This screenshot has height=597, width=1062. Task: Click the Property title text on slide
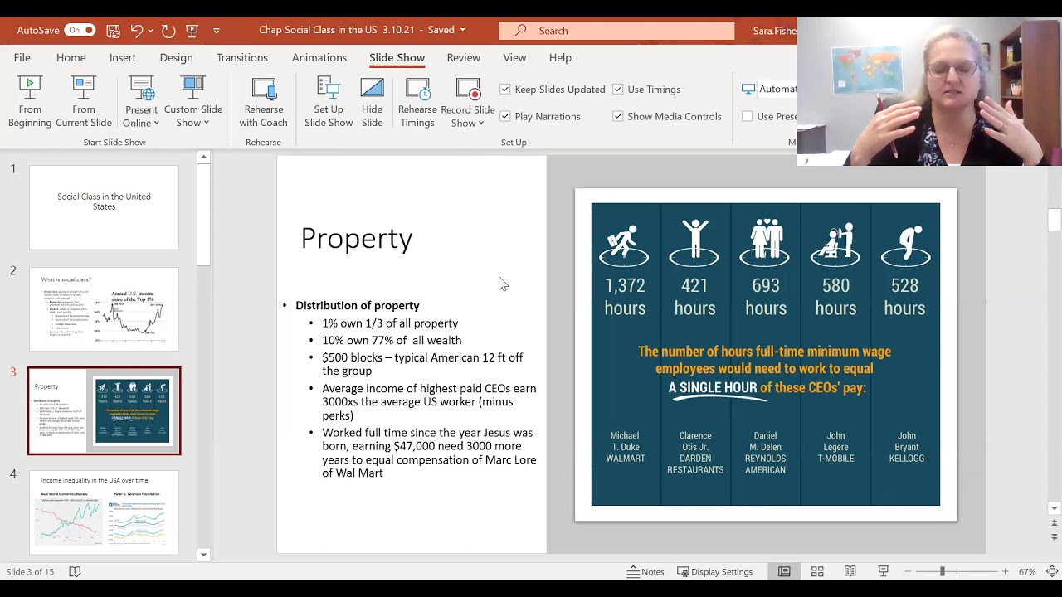[357, 238]
